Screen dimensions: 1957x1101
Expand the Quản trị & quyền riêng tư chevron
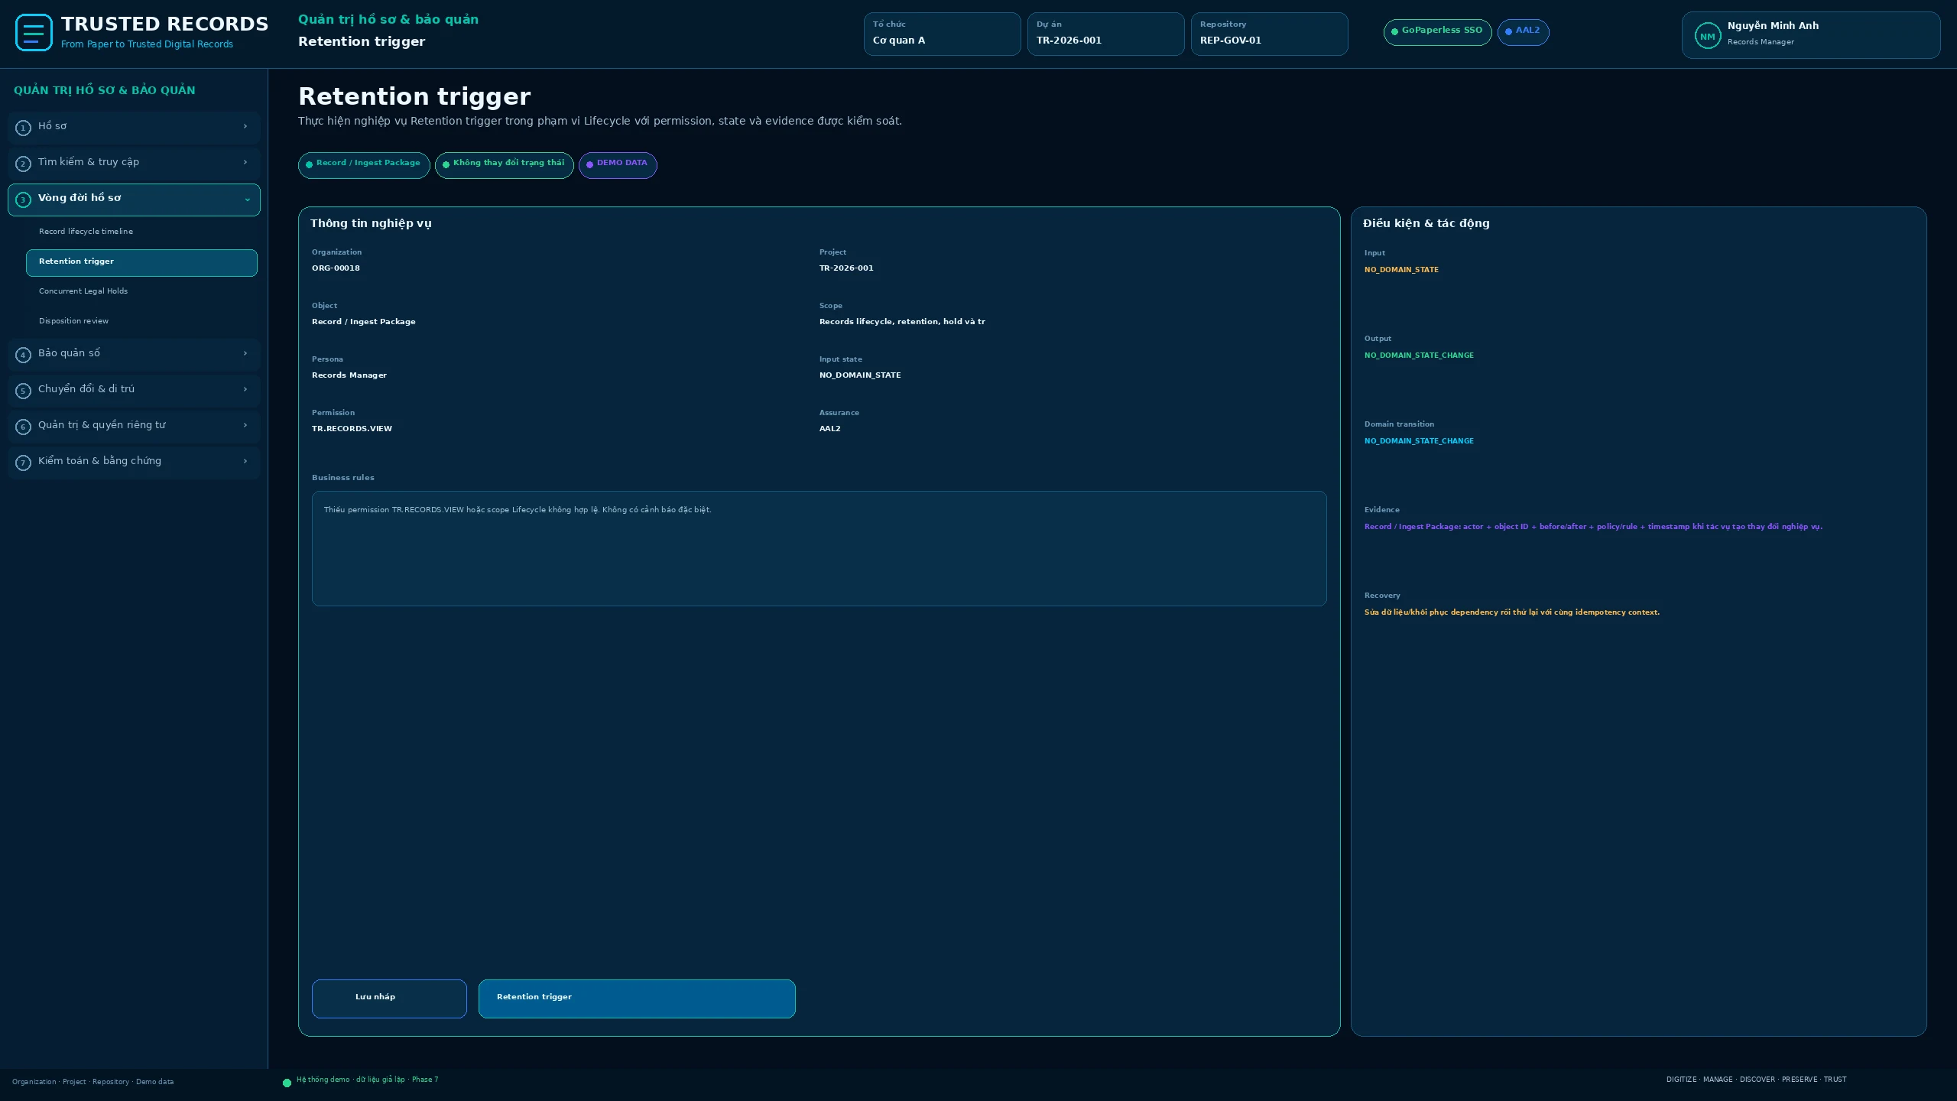(245, 425)
